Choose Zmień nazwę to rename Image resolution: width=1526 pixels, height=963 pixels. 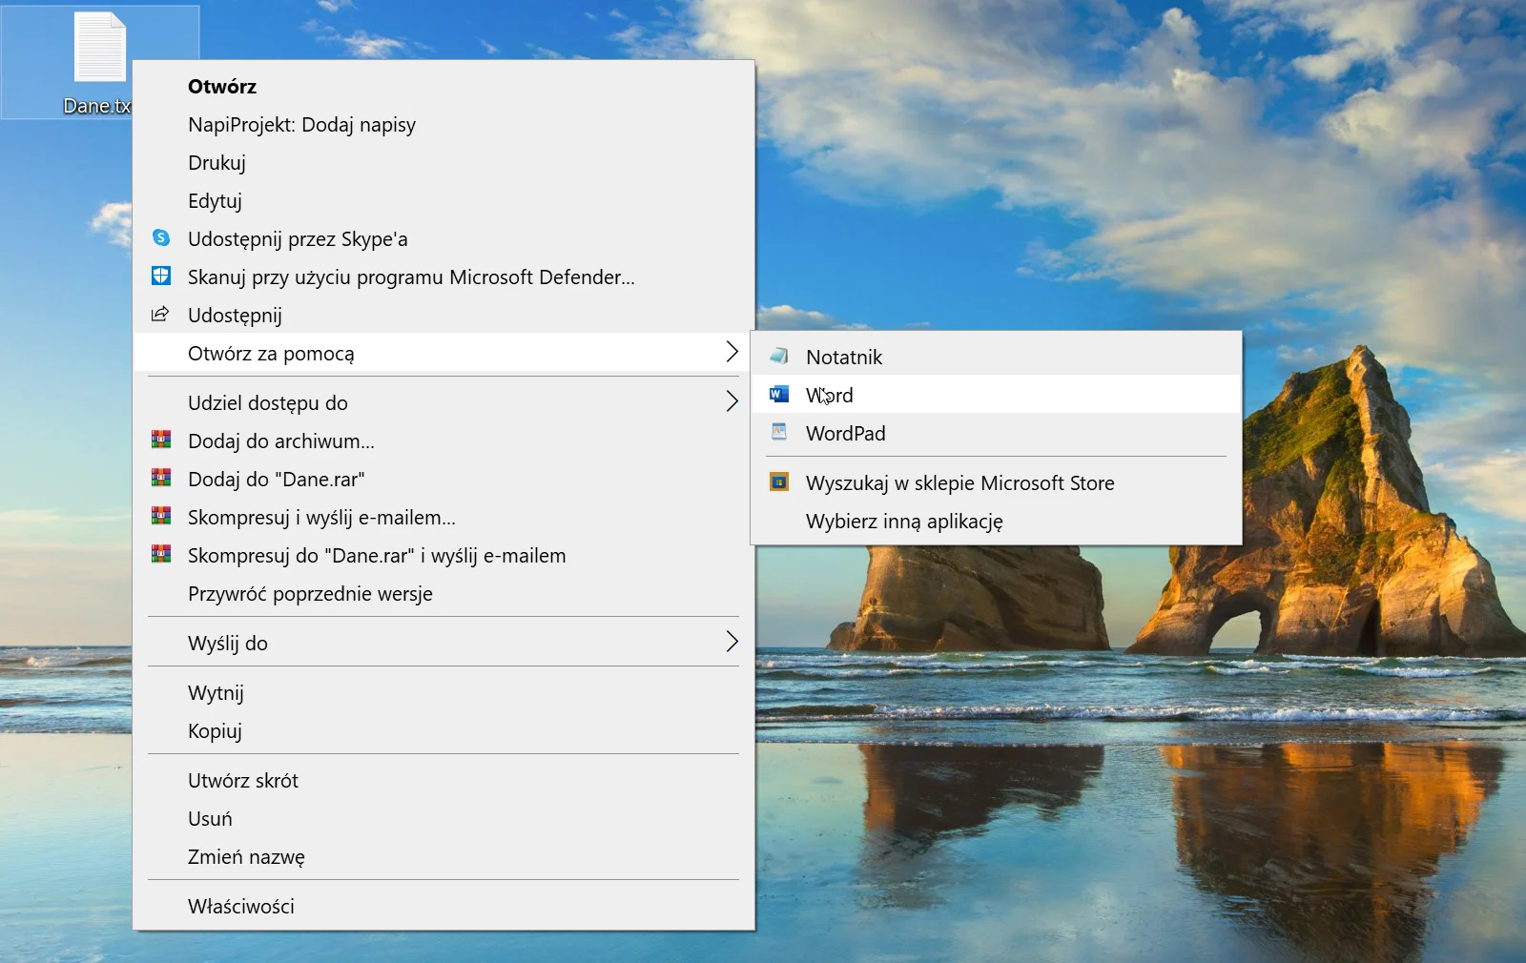443,856
